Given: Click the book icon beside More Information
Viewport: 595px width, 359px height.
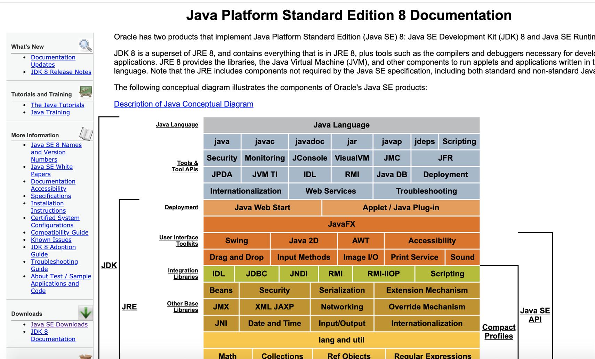Looking at the screenshot, I should click(x=86, y=133).
